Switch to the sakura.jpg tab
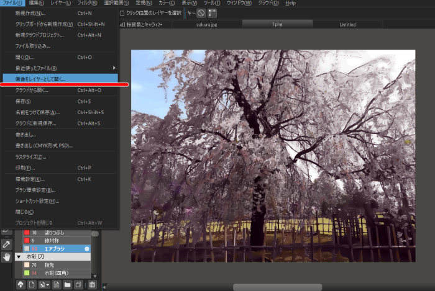 tap(208, 24)
